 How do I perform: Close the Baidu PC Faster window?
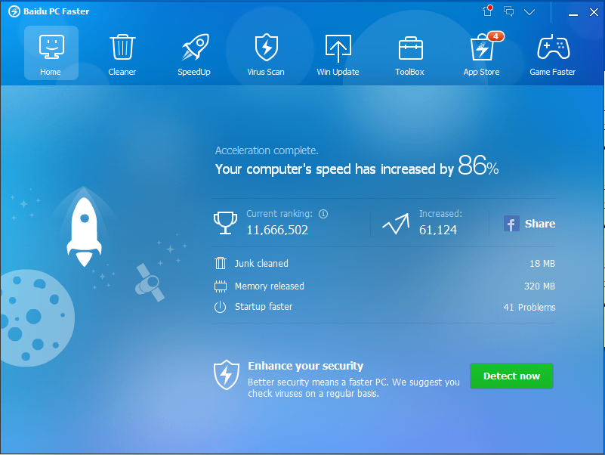pyautogui.click(x=594, y=12)
